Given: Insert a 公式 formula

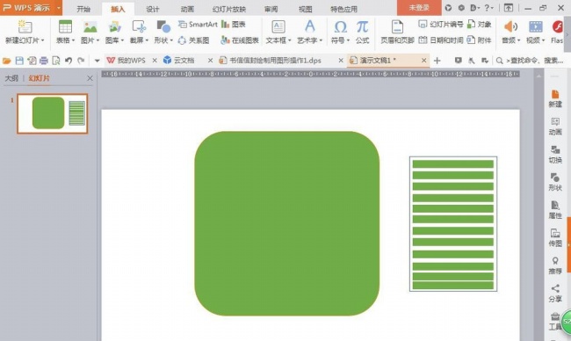Looking at the screenshot, I should click(x=362, y=32).
